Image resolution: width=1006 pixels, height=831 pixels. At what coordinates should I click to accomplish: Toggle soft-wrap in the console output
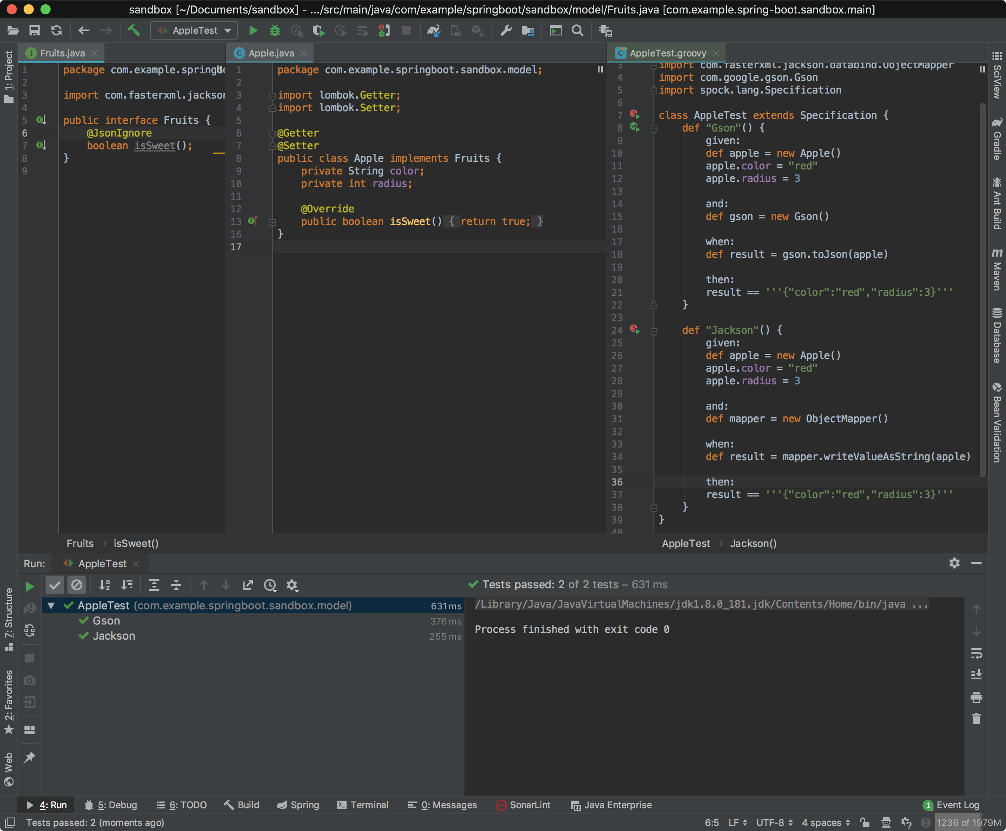pyautogui.click(x=976, y=654)
